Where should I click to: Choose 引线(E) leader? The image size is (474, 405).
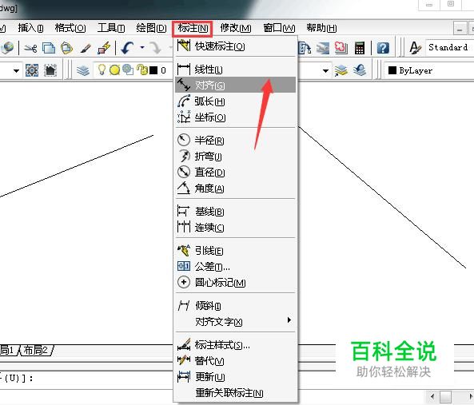pos(236,250)
